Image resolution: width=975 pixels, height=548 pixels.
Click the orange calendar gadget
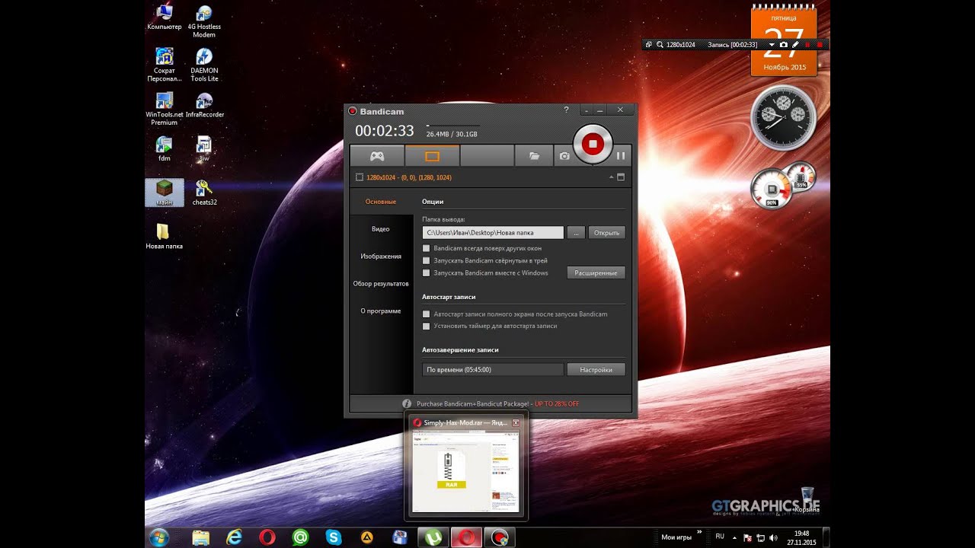pyautogui.click(x=784, y=40)
